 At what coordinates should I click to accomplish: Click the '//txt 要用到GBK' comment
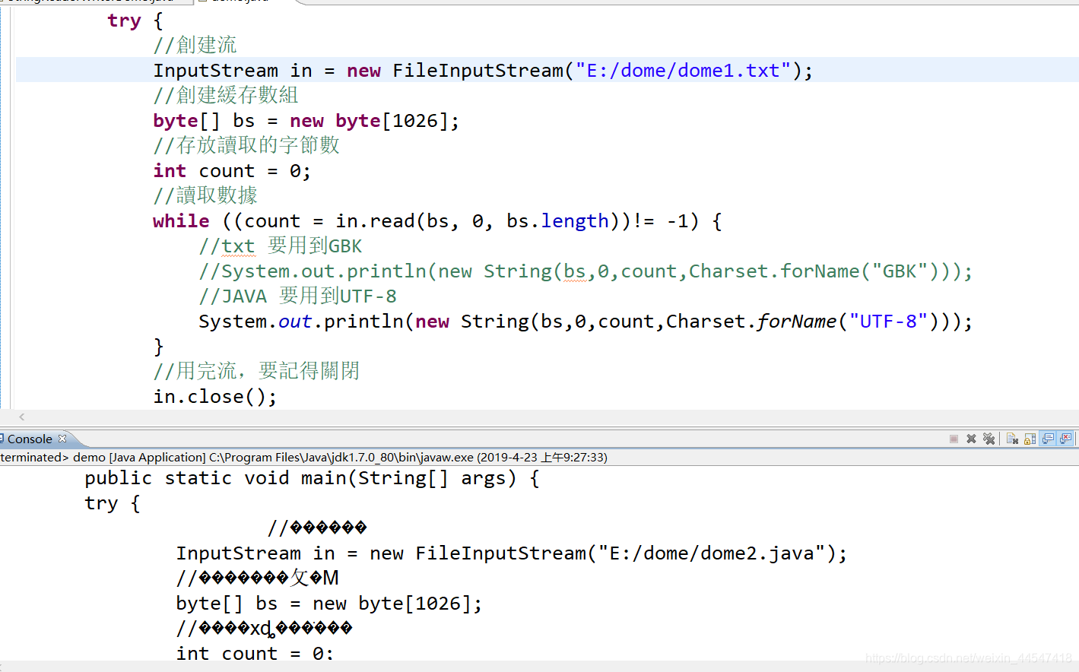coord(281,246)
